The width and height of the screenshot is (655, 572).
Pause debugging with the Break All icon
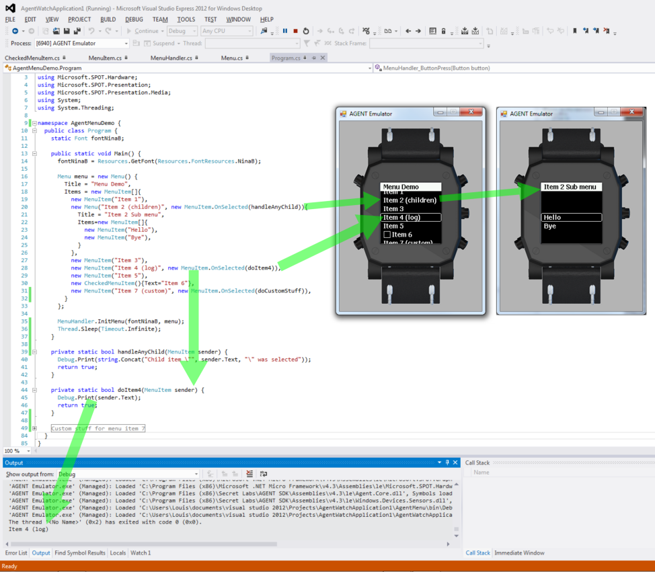(x=285, y=31)
